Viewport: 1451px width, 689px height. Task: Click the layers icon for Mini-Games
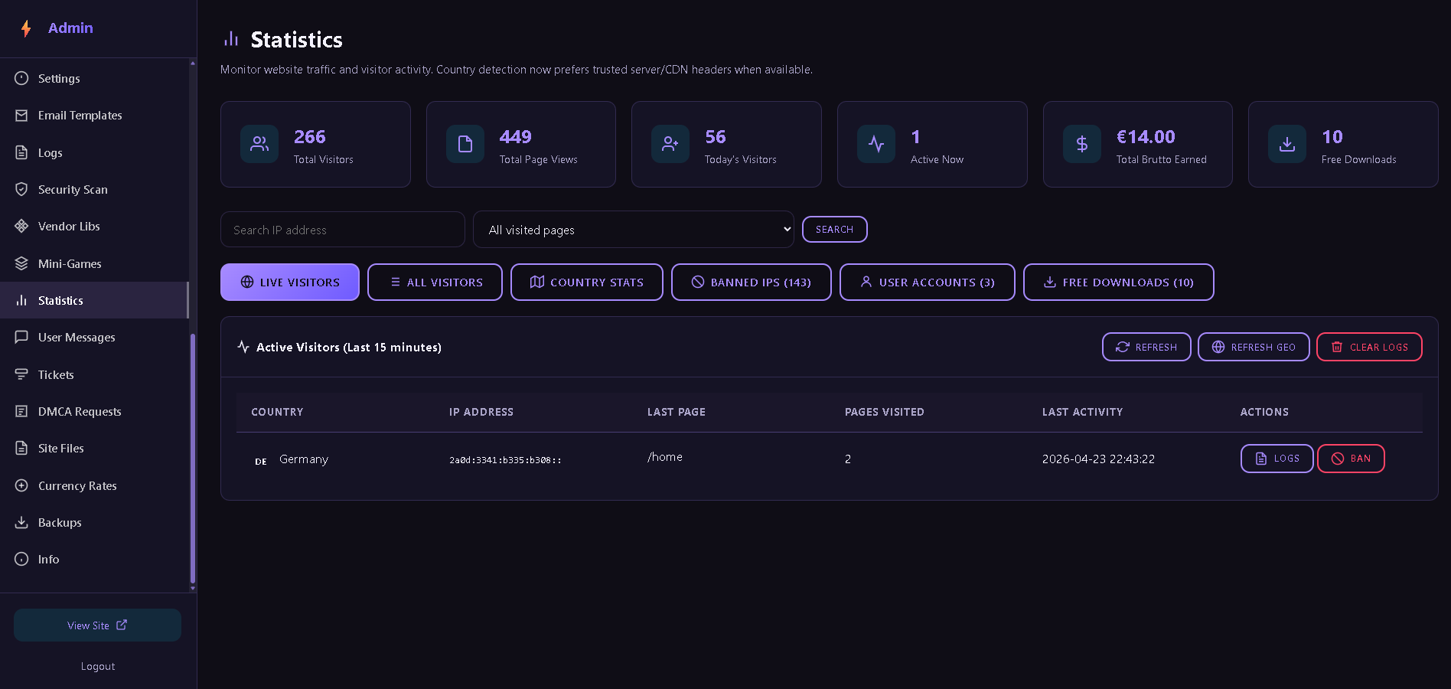21,263
